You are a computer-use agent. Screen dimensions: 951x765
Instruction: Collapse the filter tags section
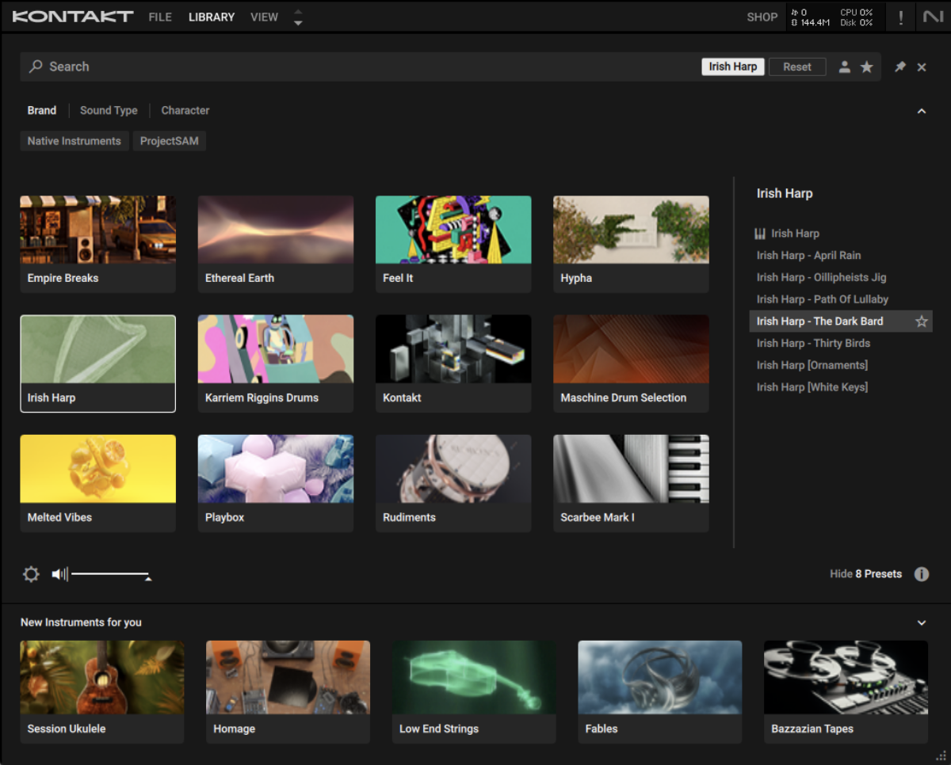pyautogui.click(x=922, y=111)
